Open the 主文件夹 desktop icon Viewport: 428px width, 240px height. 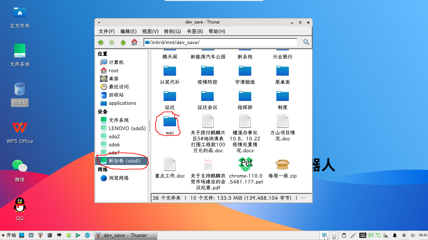click(x=20, y=17)
